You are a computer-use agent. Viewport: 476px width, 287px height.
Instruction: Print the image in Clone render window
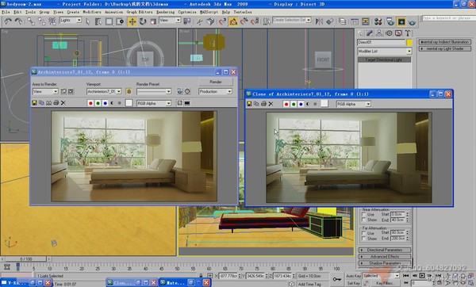(x=263, y=104)
